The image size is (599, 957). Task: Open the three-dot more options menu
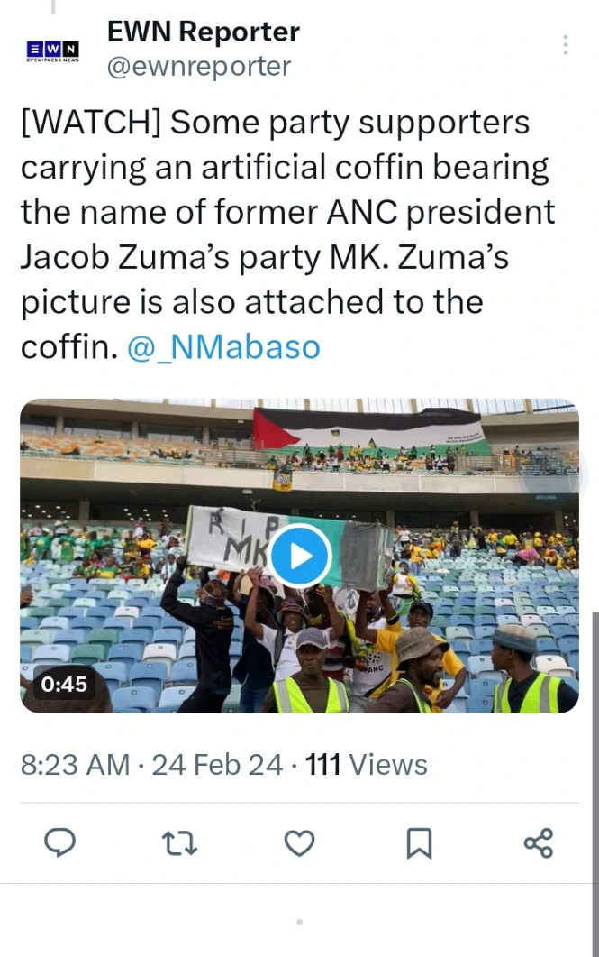coord(566,44)
